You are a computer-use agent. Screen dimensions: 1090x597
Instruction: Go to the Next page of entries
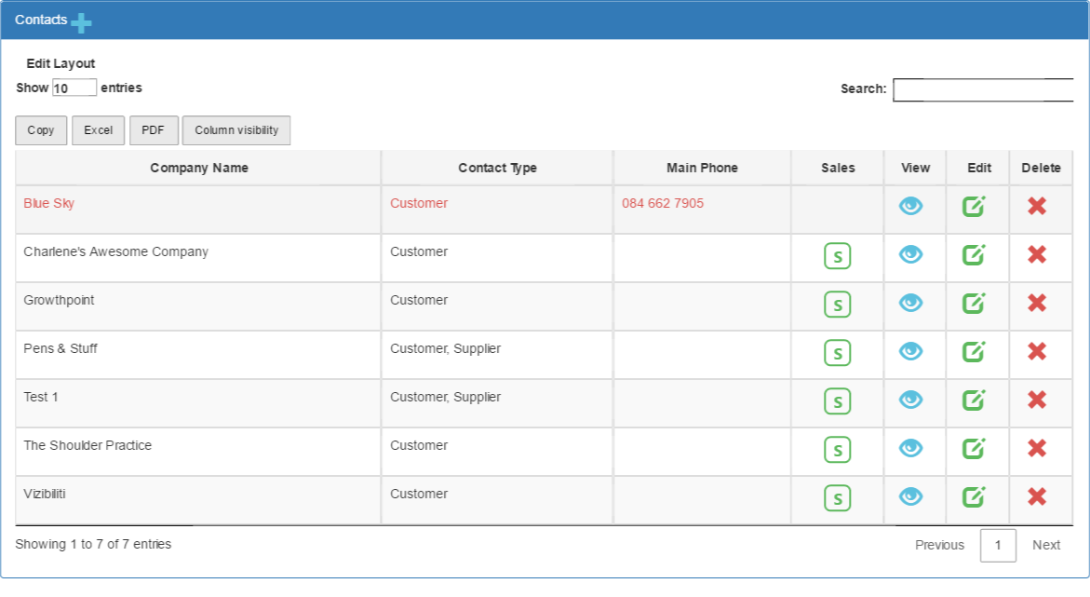tap(1045, 545)
